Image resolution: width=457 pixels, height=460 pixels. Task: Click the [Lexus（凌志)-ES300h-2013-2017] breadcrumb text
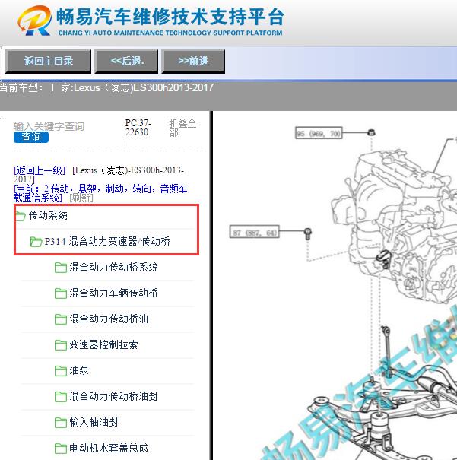tap(99, 175)
